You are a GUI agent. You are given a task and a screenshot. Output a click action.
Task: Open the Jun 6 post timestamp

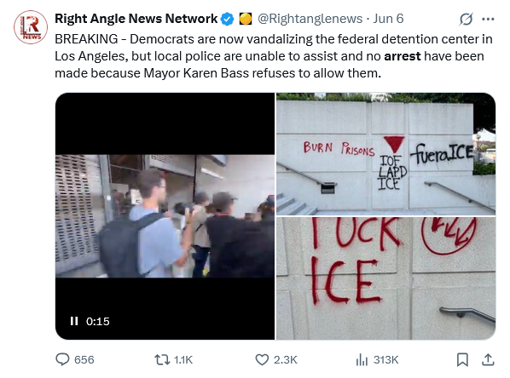[388, 19]
